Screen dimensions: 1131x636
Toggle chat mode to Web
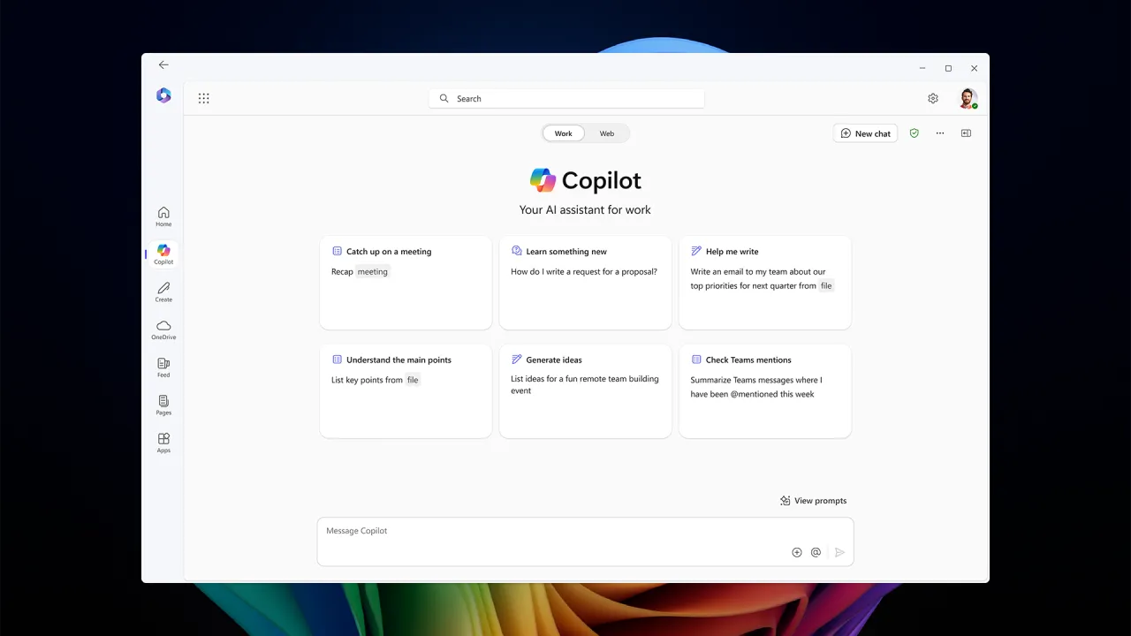pos(606,133)
